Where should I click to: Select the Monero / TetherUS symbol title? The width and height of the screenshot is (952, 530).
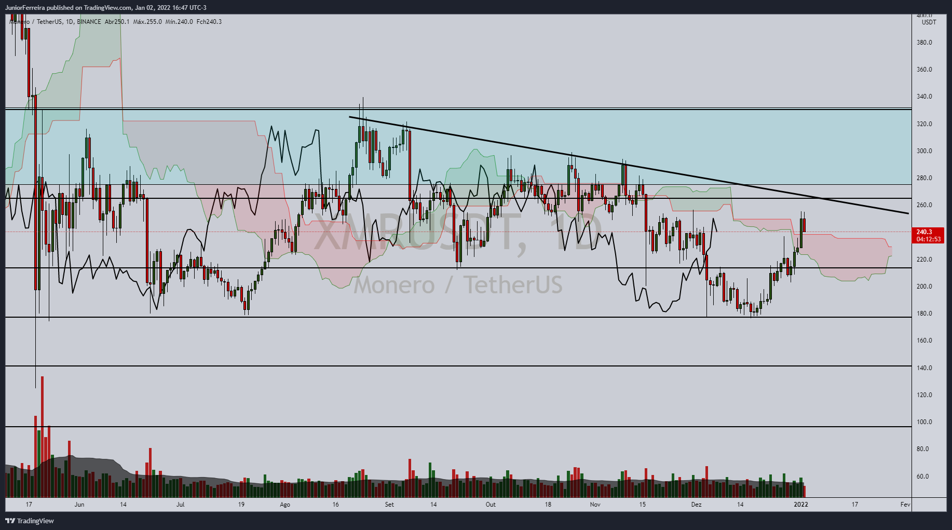[36, 22]
